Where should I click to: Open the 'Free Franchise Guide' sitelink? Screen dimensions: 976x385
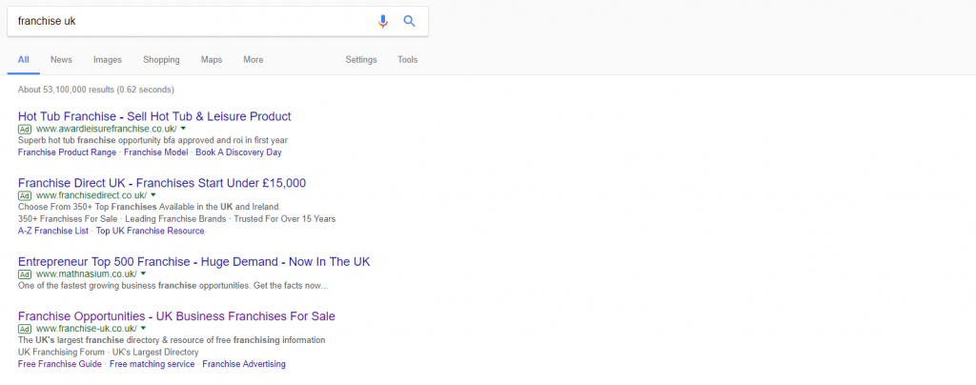coord(59,364)
